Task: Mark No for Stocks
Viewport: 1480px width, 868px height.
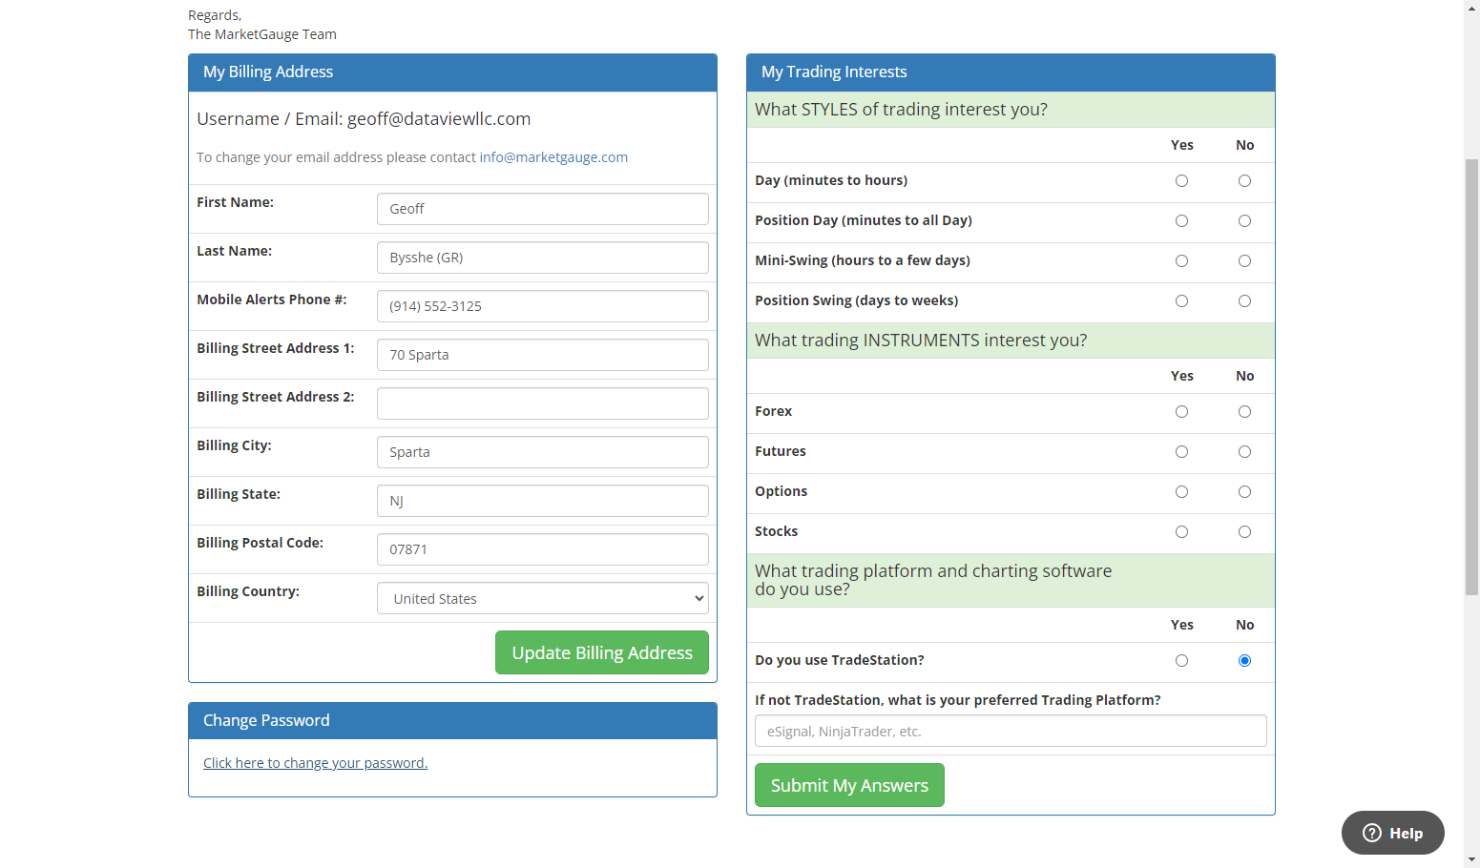Action: (1244, 532)
